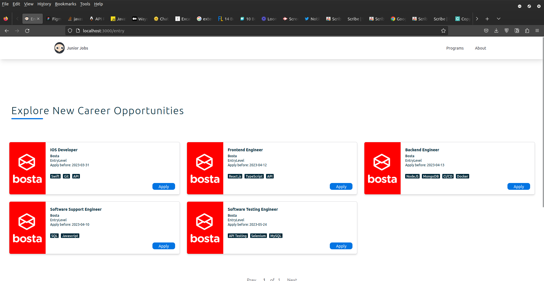Bookmark this page with the star icon

pos(443,31)
